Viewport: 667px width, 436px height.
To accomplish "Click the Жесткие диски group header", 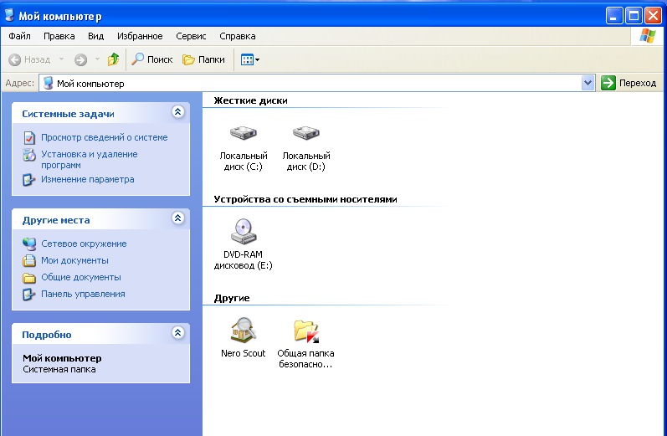I will pyautogui.click(x=250, y=100).
